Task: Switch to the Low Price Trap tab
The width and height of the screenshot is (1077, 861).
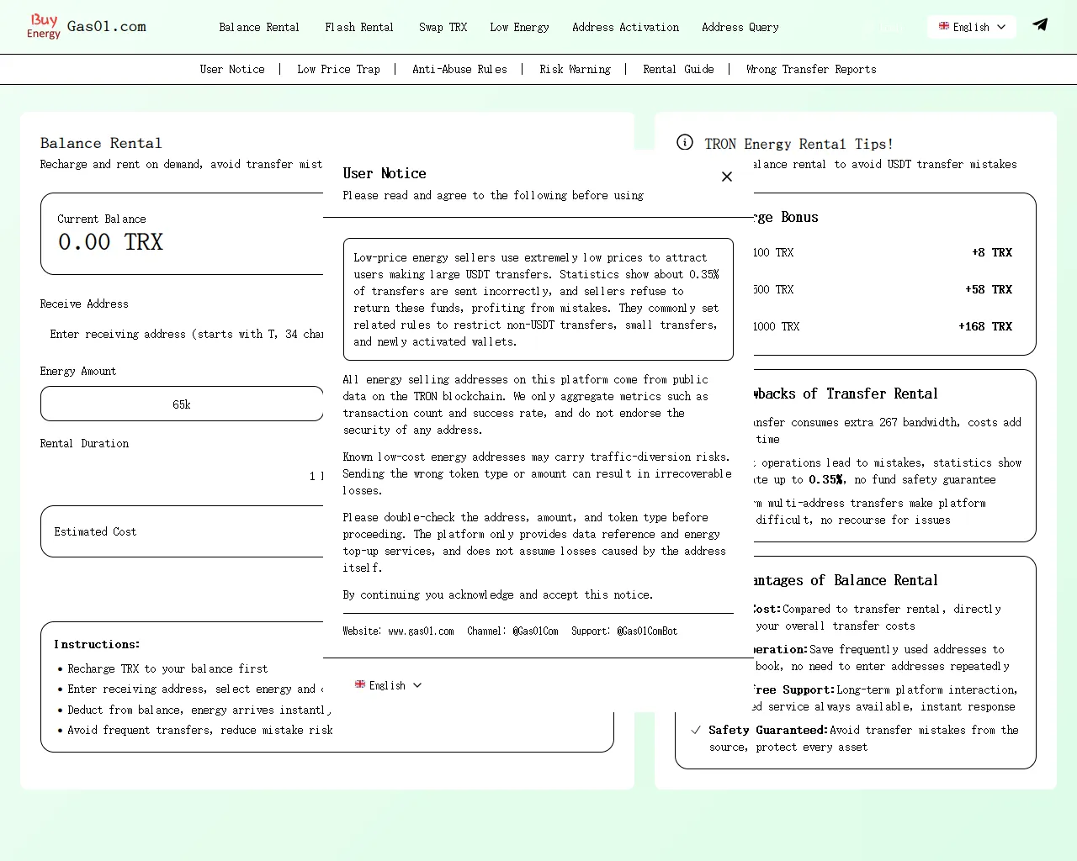Action: click(338, 69)
